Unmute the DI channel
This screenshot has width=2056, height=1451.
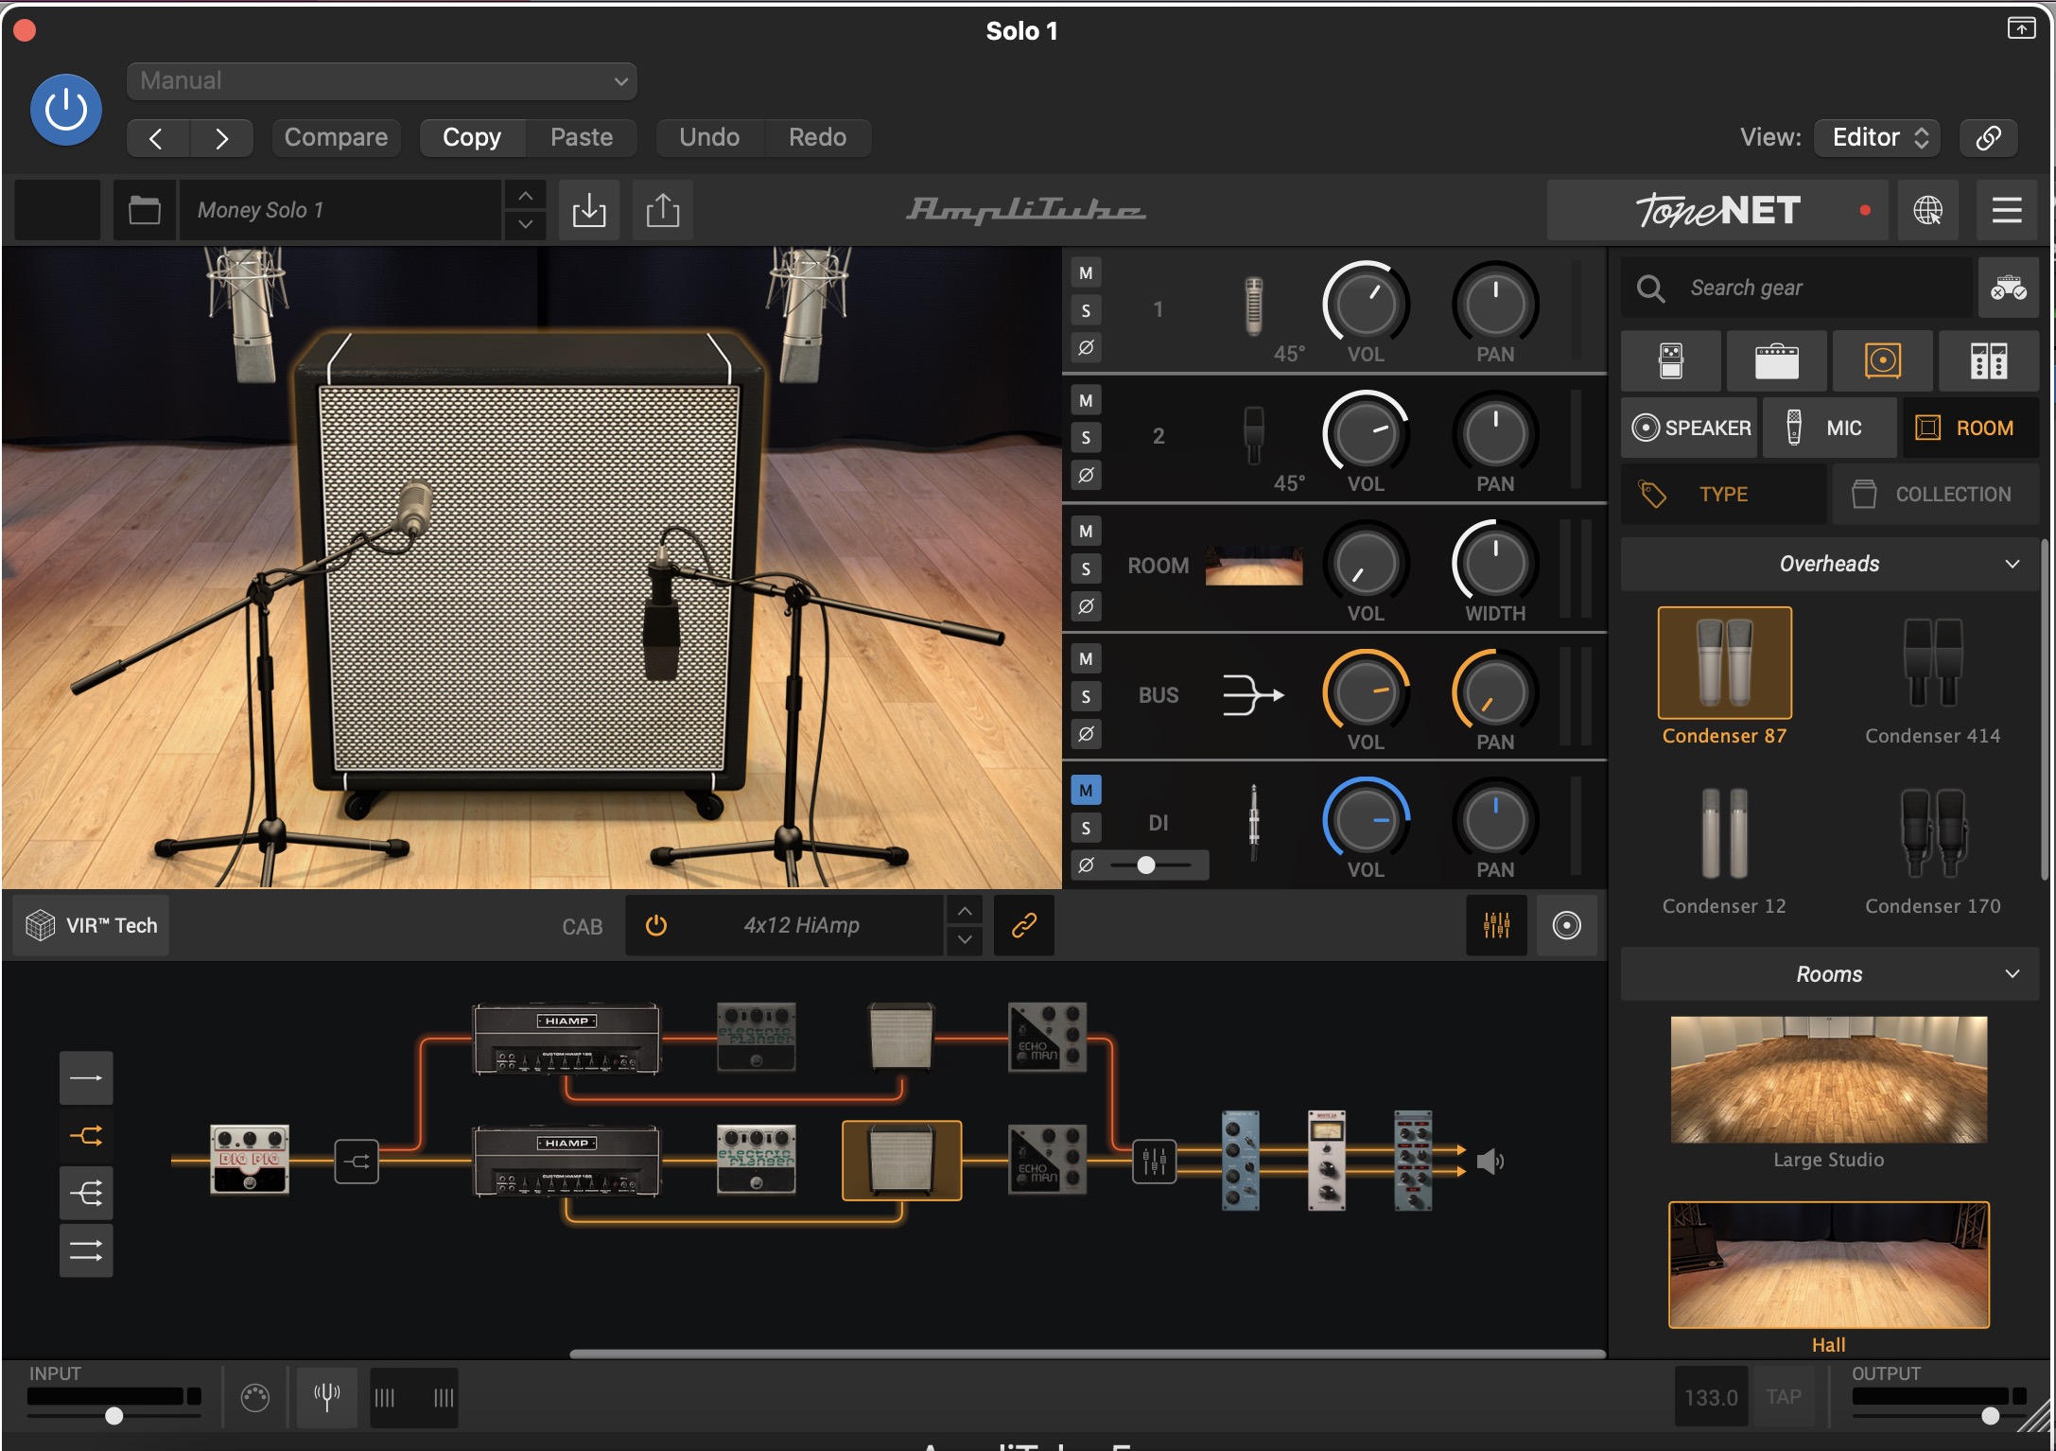point(1086,791)
